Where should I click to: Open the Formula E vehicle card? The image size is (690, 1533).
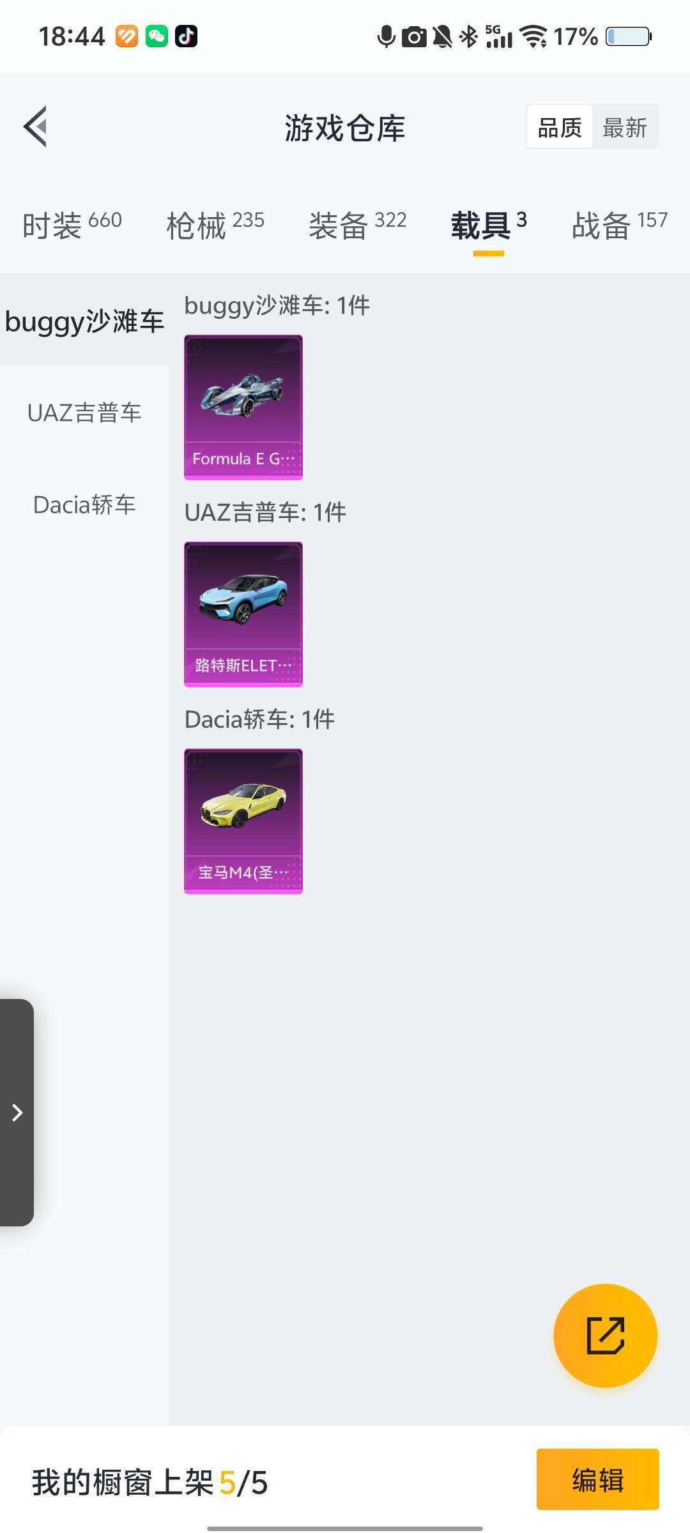pyautogui.click(x=243, y=408)
